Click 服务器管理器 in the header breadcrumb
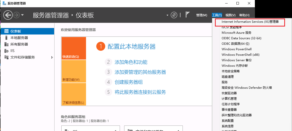 click(51, 15)
